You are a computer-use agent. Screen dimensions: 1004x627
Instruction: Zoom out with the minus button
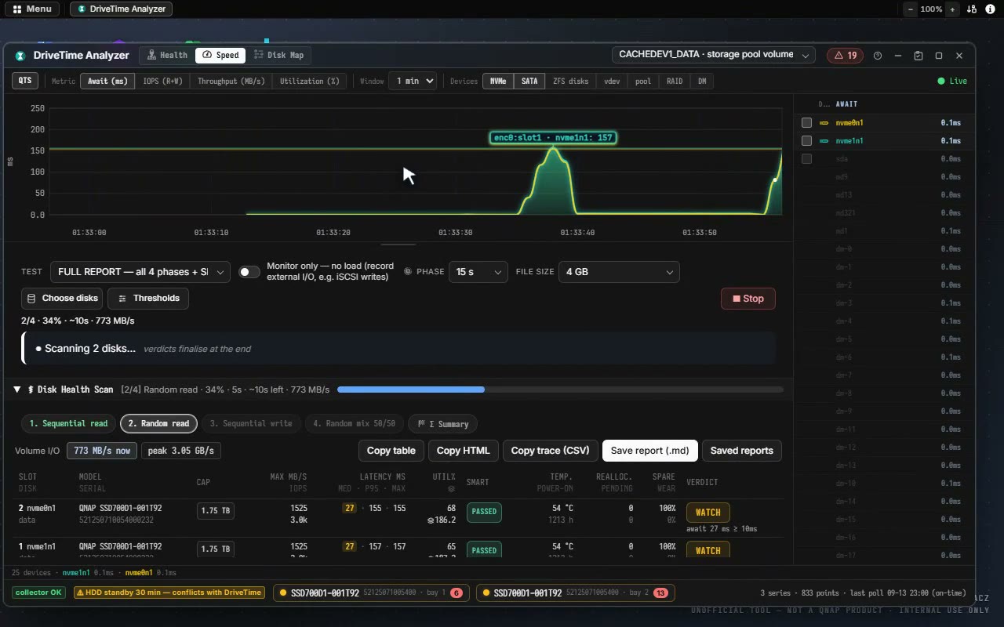(x=911, y=9)
